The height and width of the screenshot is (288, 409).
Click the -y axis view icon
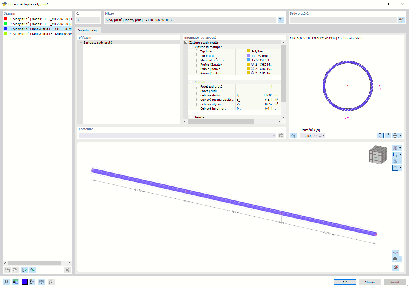point(395,155)
